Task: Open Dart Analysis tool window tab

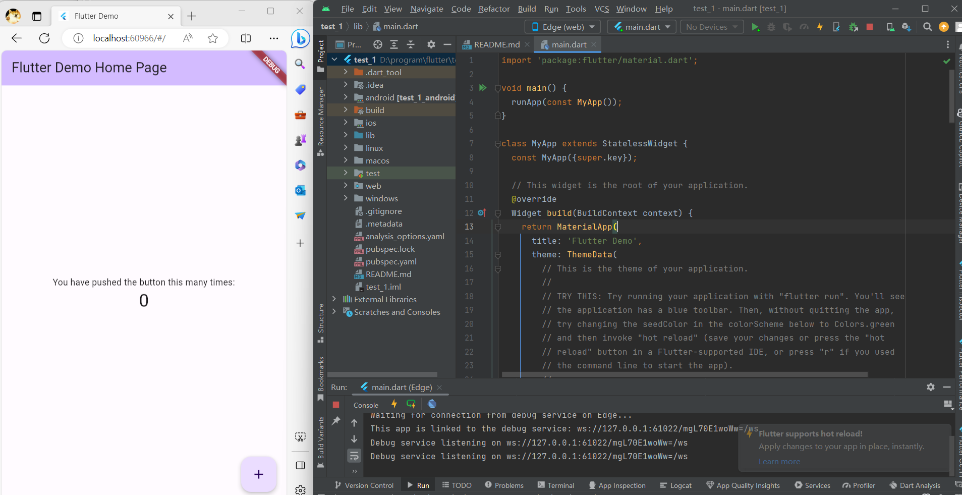Action: point(915,485)
